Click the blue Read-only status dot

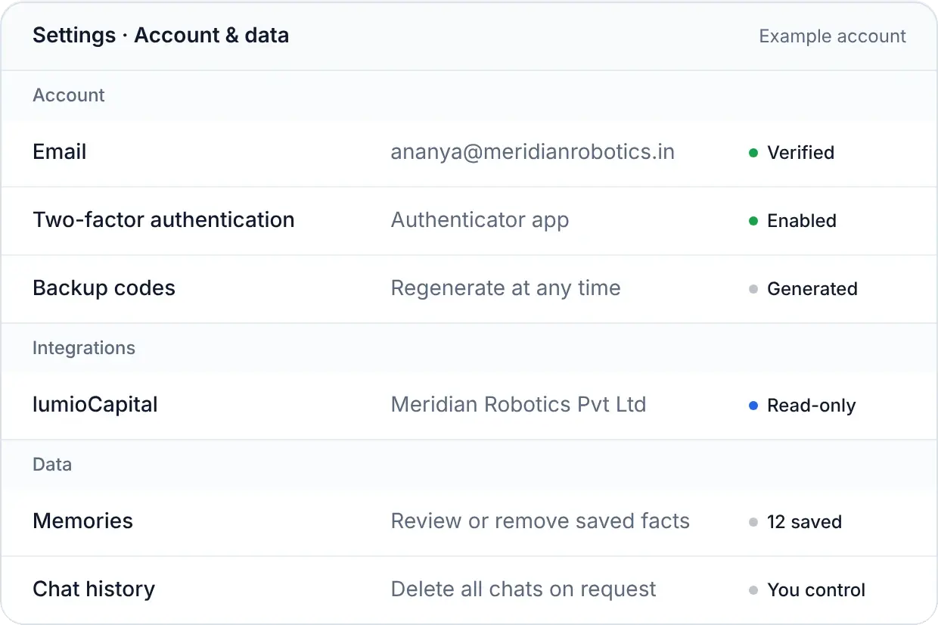point(753,406)
